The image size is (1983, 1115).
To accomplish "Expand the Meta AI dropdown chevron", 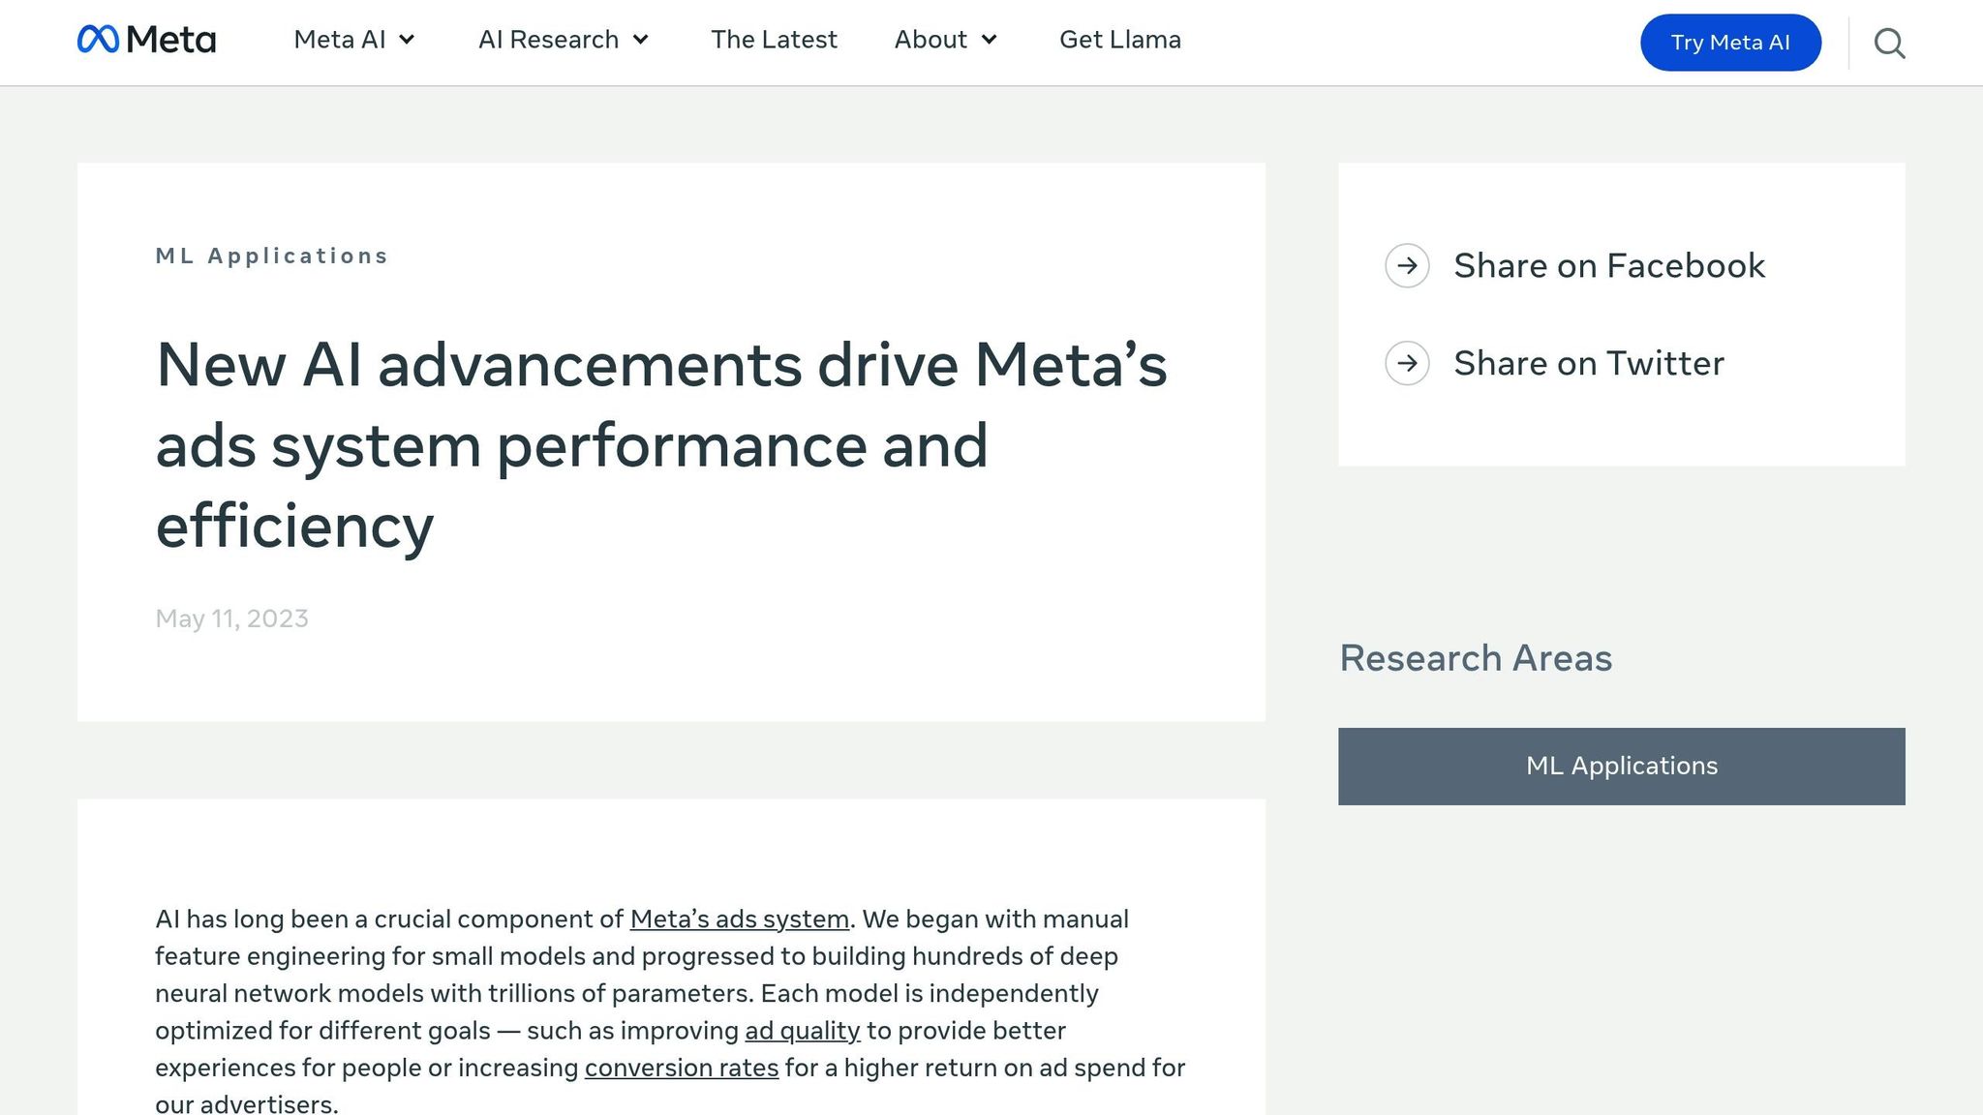I will click(407, 40).
